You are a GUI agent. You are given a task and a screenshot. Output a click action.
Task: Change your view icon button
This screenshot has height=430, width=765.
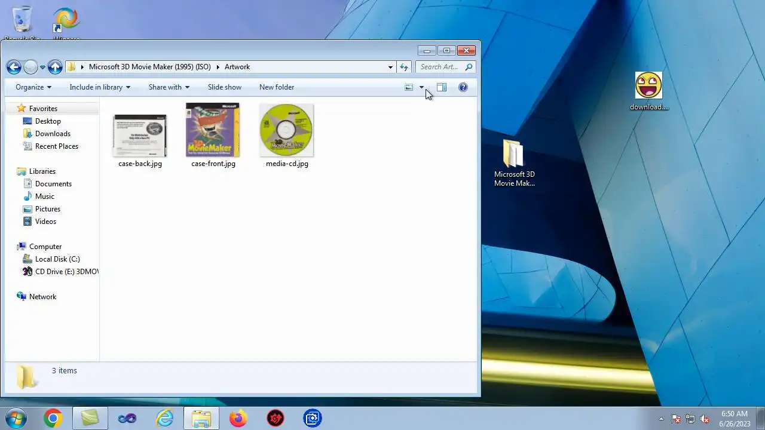(x=409, y=87)
